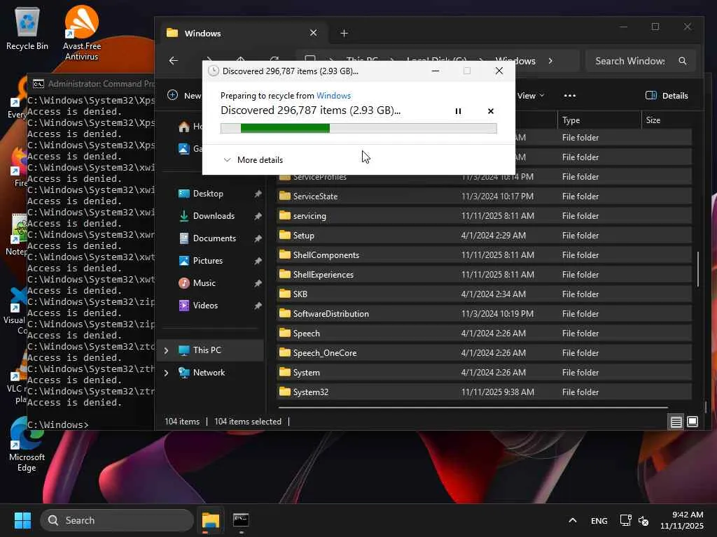Expand the breadcrumb chevron after Windows
717x537 pixels.
point(550,61)
